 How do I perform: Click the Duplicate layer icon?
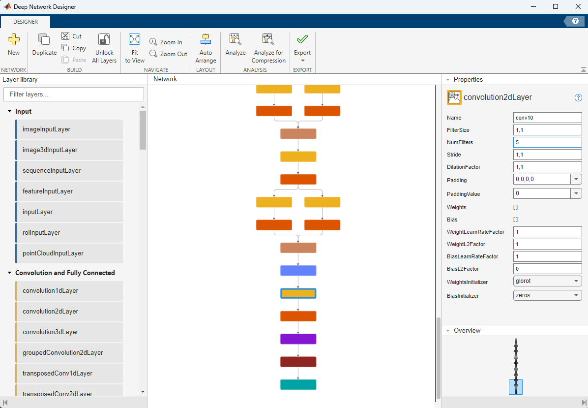point(44,40)
